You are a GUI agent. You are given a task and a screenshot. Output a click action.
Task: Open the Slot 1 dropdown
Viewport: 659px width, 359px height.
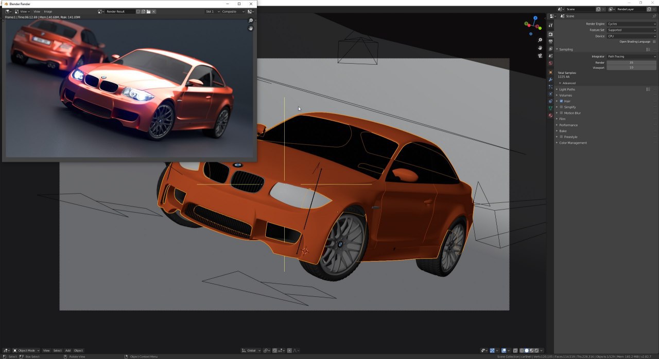212,11
